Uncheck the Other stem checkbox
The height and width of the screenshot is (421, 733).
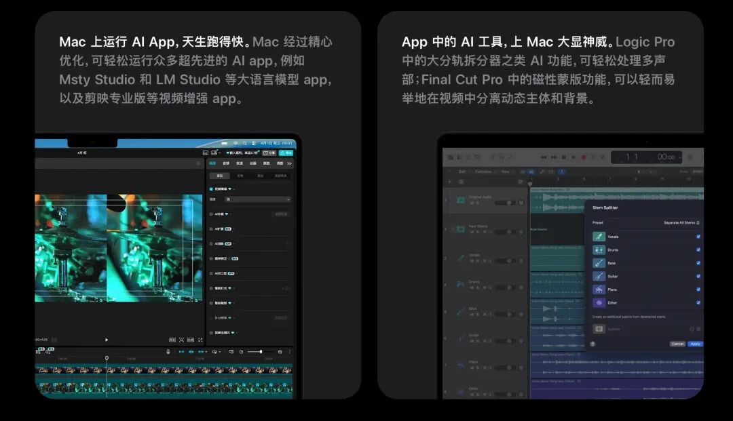(x=698, y=302)
